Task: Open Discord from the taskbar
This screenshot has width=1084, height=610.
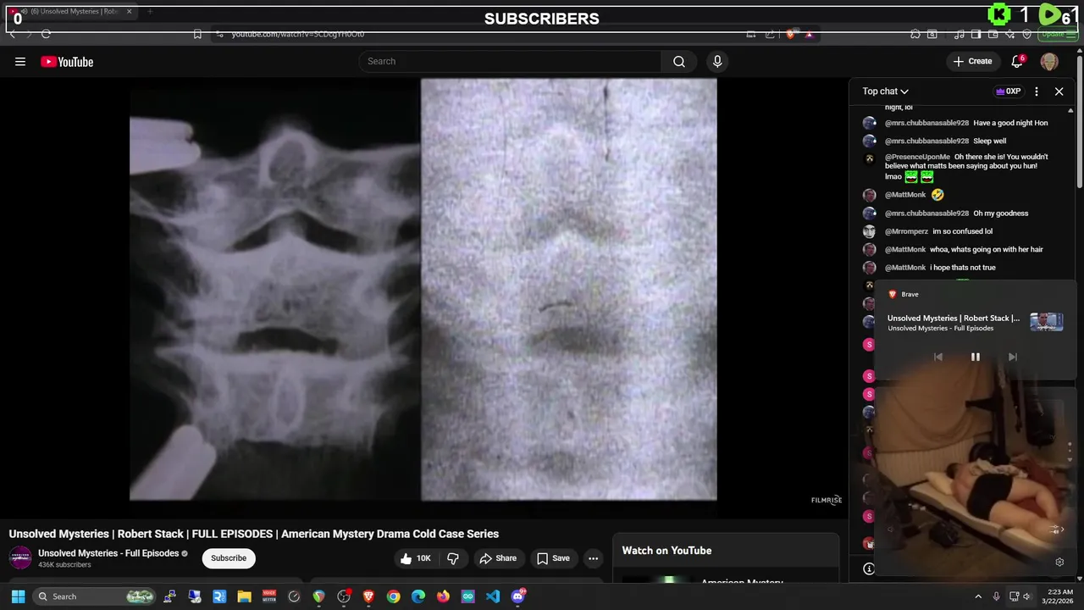Action: coord(518,596)
